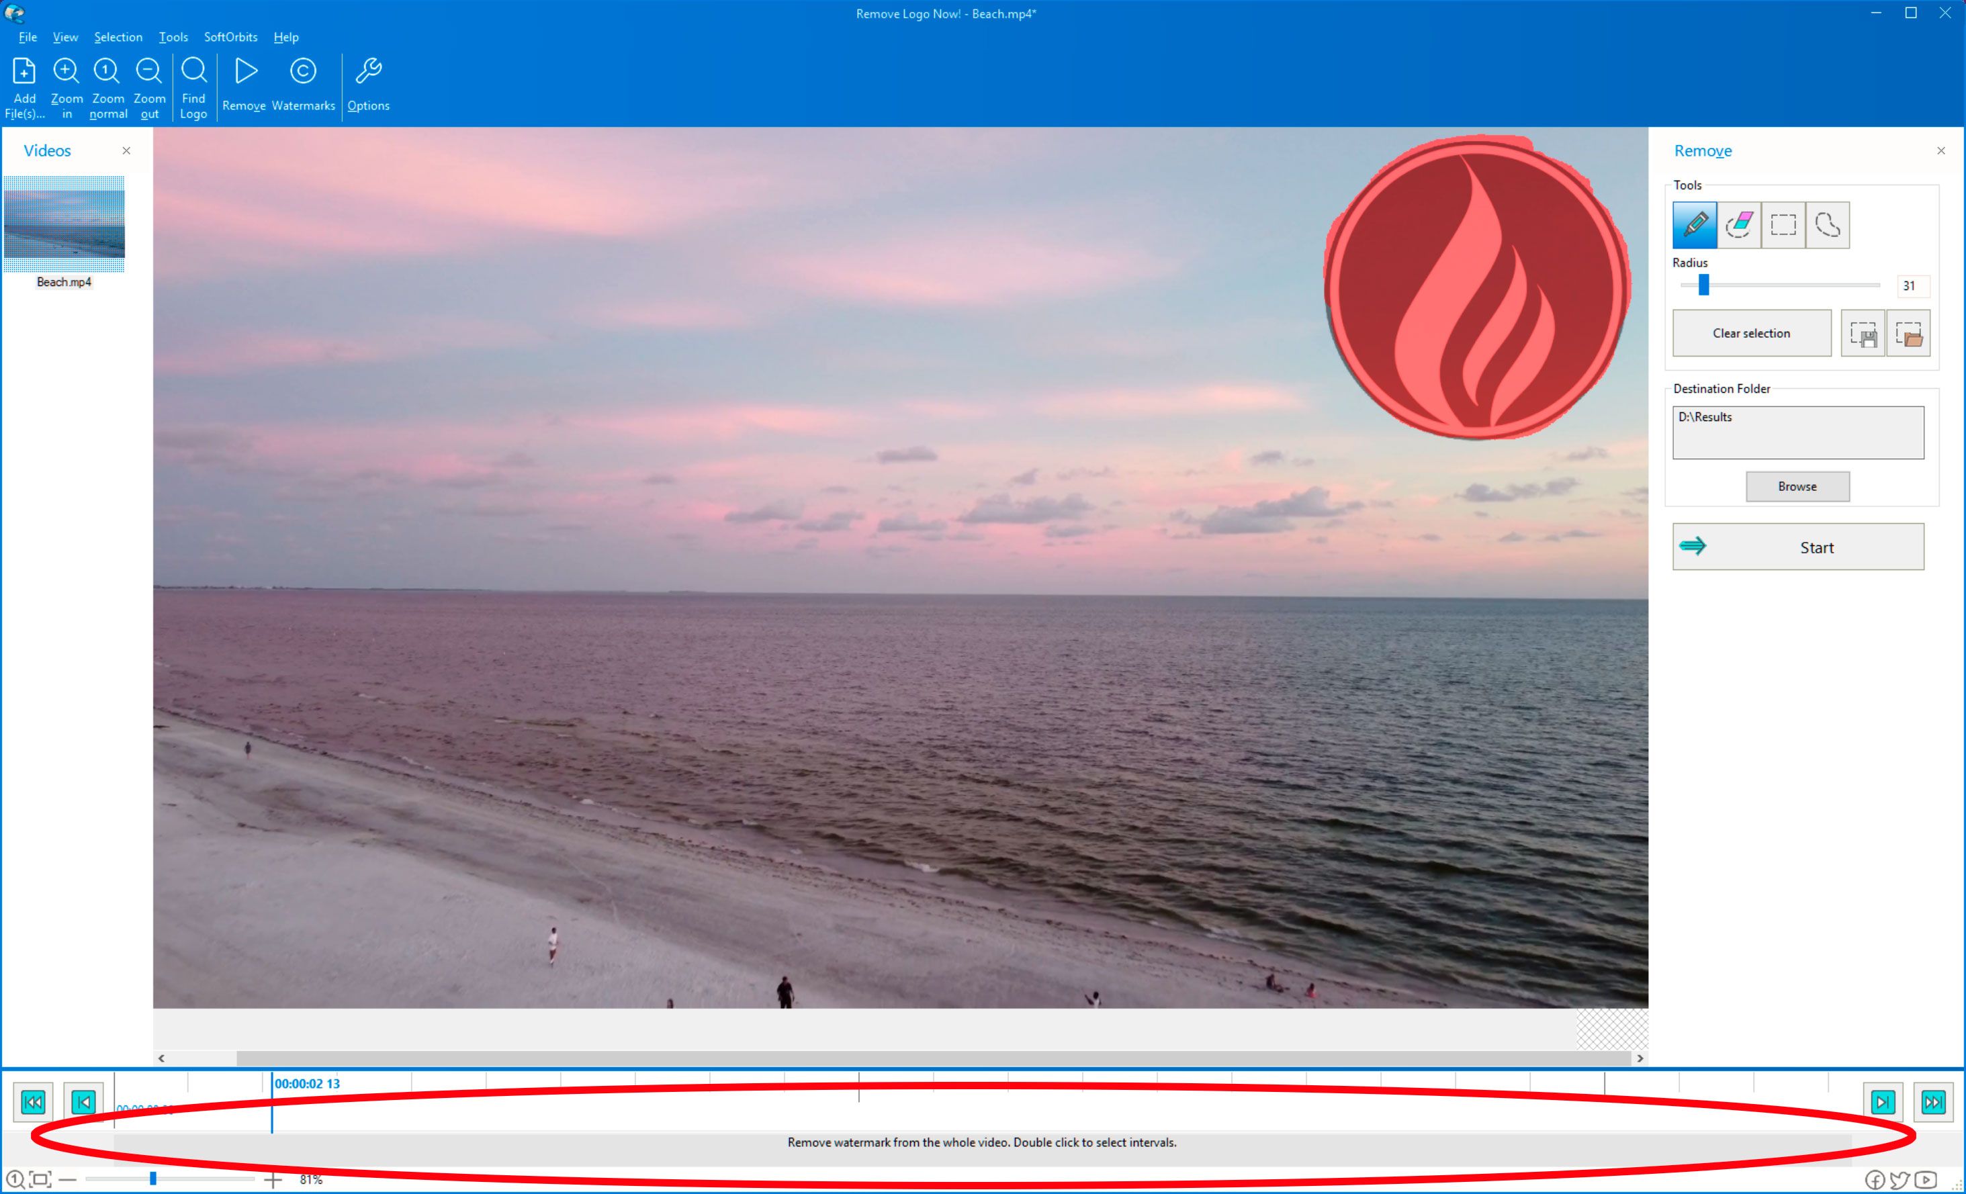Select the Rectangle selection tool
Viewport: 1966px width, 1194px height.
(x=1783, y=225)
